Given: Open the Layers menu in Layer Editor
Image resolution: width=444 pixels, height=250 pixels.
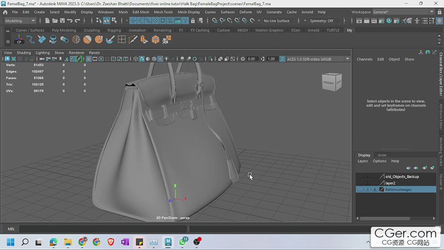Looking at the screenshot, I should pyautogui.click(x=363, y=161).
